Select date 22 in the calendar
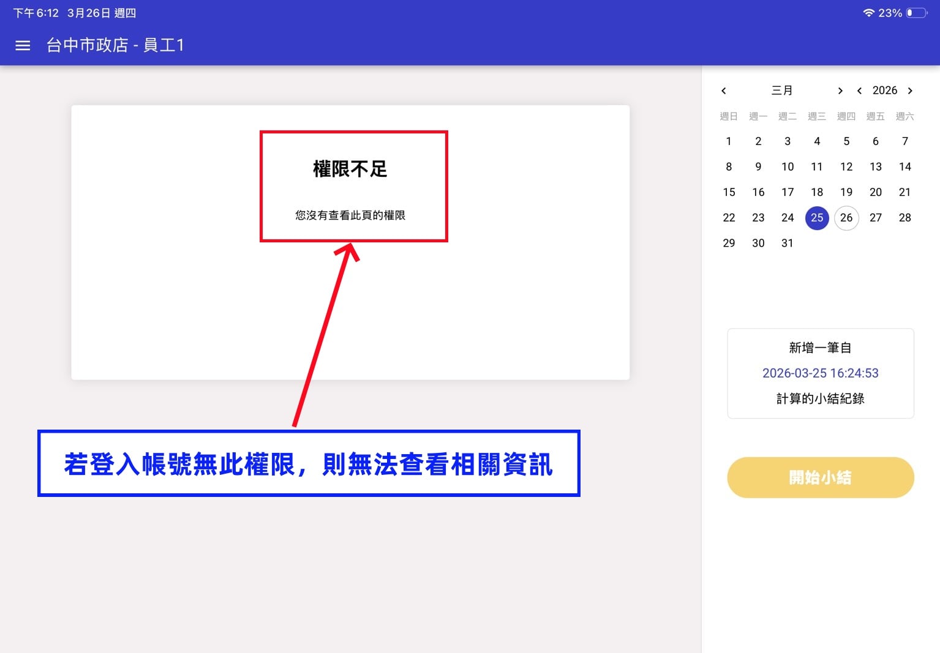Screen dimensions: 940x653 coord(729,217)
